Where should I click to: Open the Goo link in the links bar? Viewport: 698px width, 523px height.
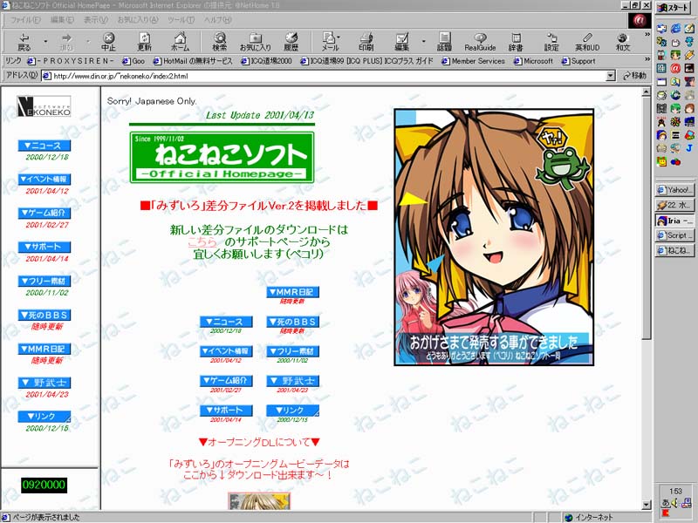point(133,61)
